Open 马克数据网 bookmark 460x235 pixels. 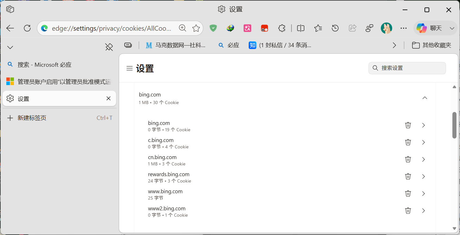176,45
